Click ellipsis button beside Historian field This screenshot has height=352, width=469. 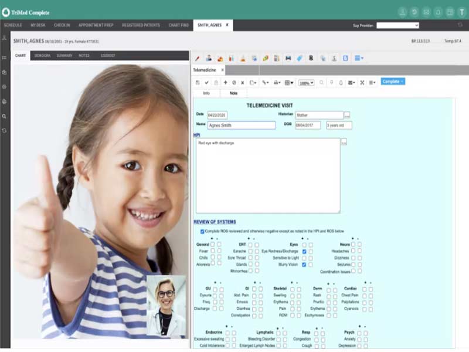[x=347, y=115]
